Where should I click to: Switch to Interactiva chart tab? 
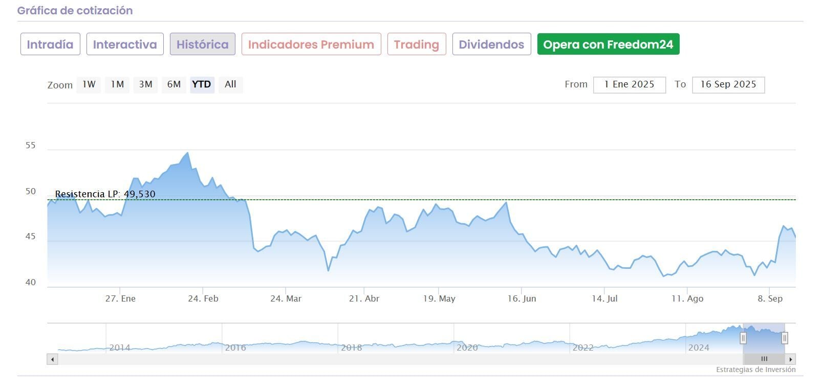pos(125,44)
